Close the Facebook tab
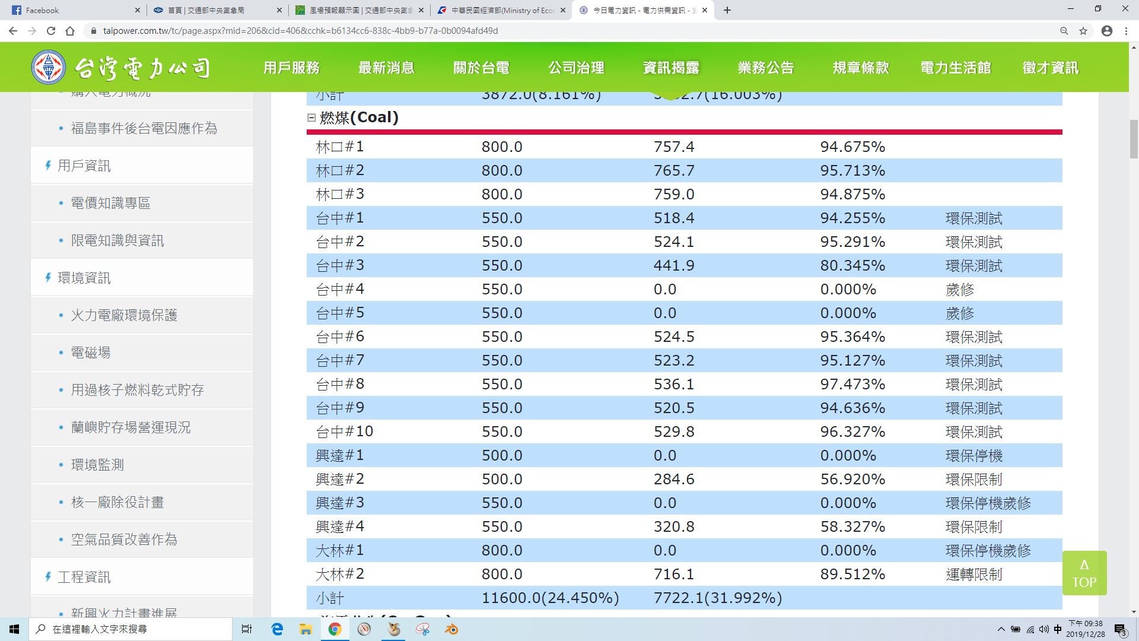The width and height of the screenshot is (1139, 641). [x=138, y=10]
